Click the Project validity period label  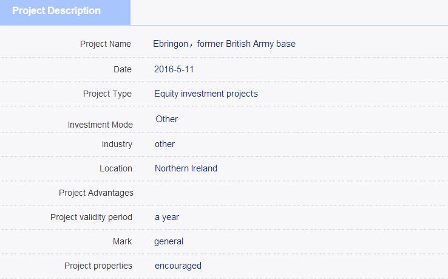(91, 217)
